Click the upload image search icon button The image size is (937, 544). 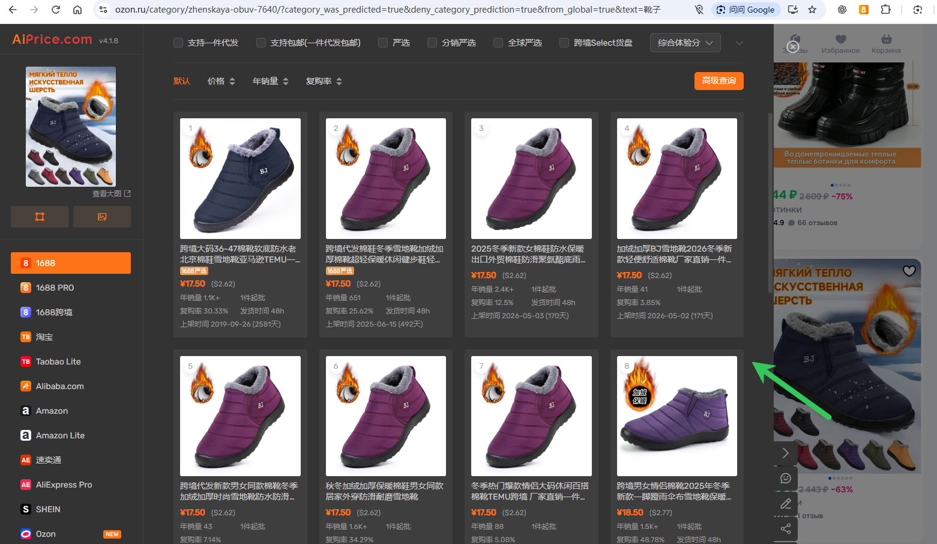(x=102, y=217)
